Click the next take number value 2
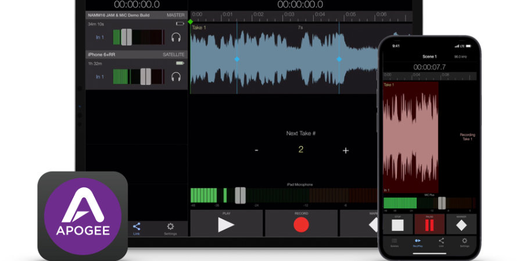Viewport: 523px width, 261px height. (300, 150)
